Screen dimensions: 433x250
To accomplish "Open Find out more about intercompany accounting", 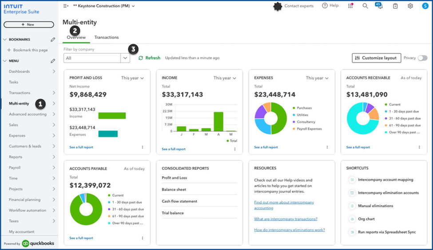I will coord(284,205).
